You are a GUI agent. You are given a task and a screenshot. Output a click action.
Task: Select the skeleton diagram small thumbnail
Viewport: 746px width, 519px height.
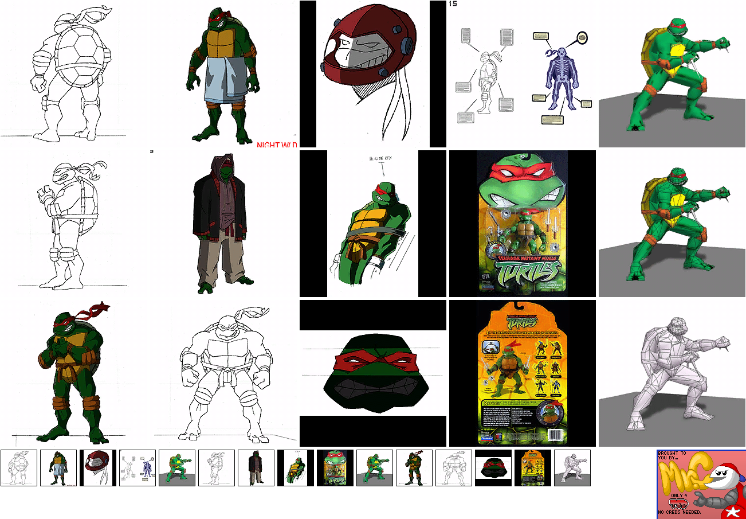pos(138,468)
